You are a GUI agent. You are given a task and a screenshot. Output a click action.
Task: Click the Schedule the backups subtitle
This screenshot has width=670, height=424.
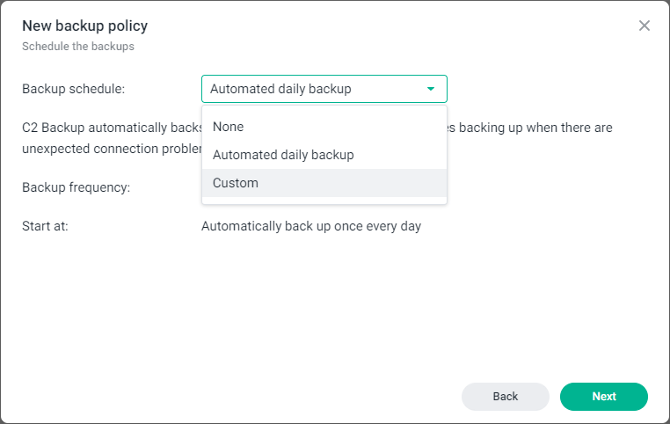pos(77,46)
